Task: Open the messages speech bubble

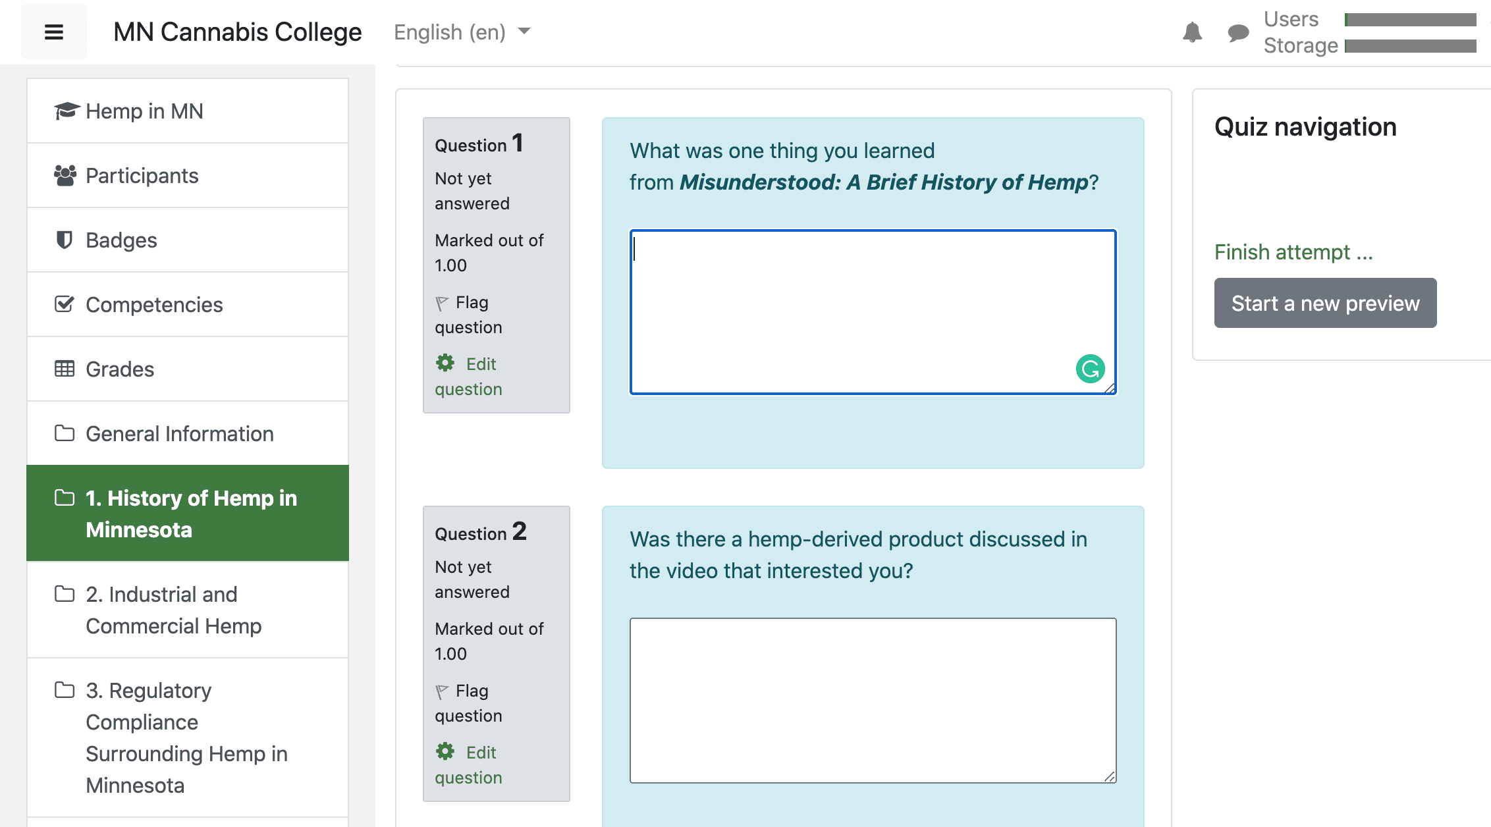Action: tap(1238, 32)
